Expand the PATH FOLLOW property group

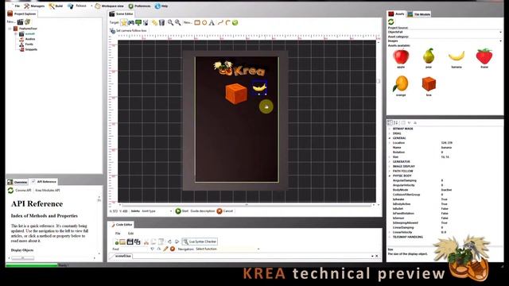point(390,171)
